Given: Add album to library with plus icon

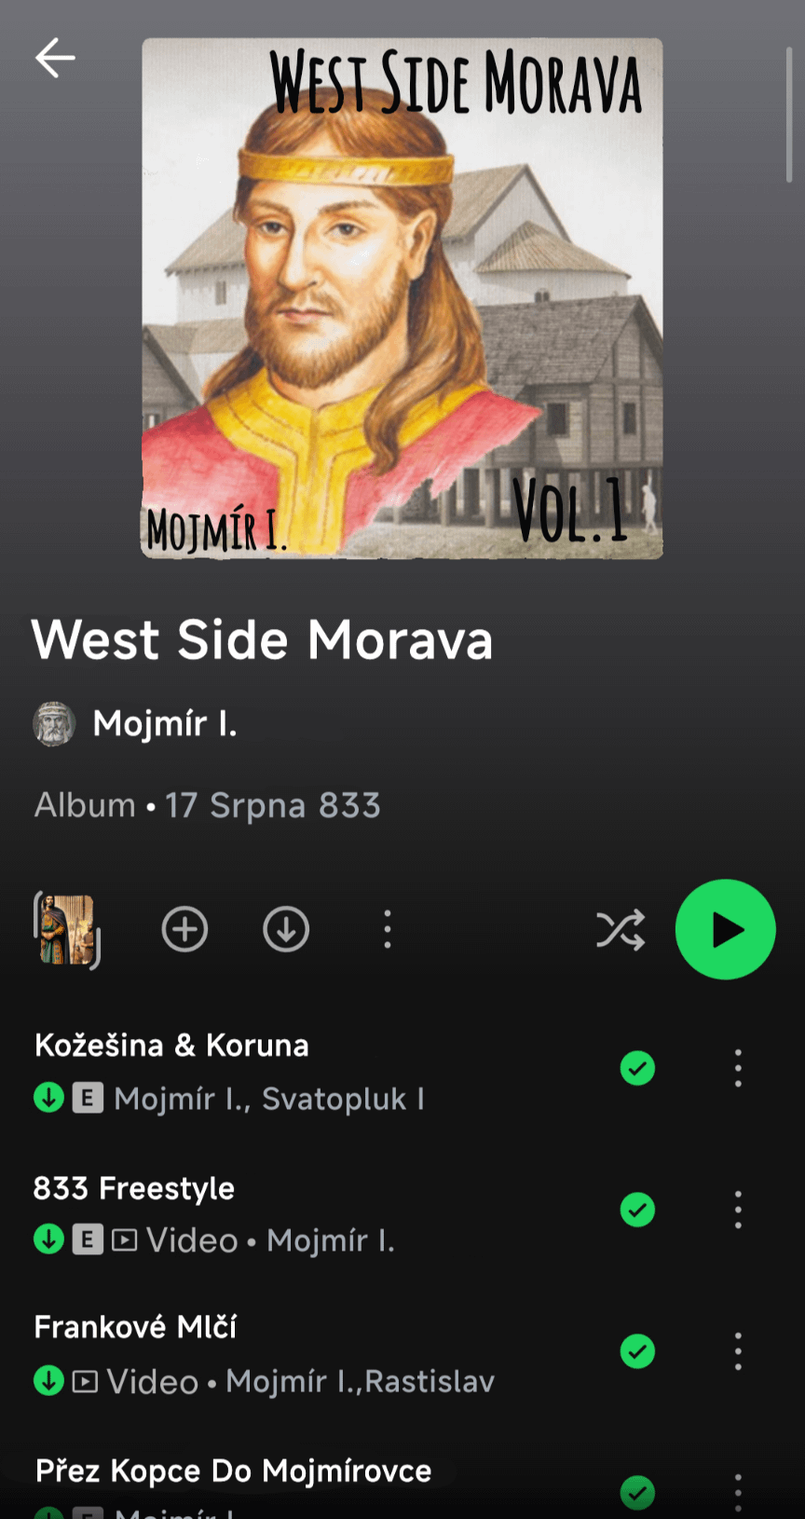Looking at the screenshot, I should (x=184, y=929).
